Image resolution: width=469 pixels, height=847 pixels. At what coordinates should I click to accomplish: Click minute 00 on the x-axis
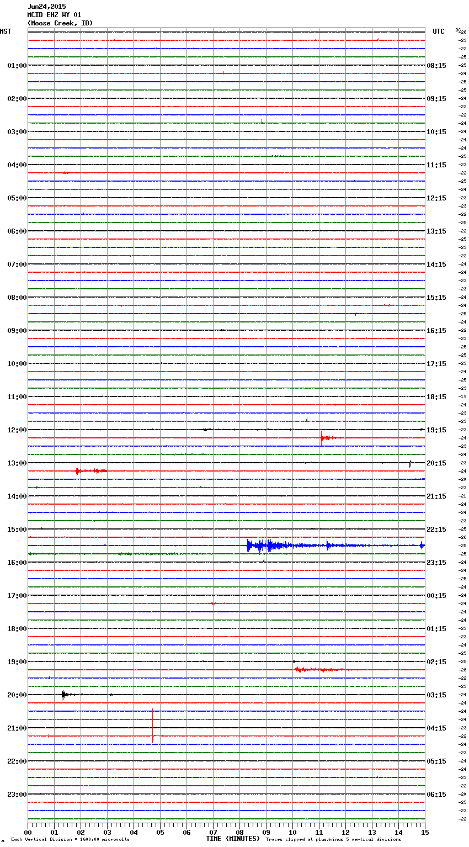click(x=28, y=832)
